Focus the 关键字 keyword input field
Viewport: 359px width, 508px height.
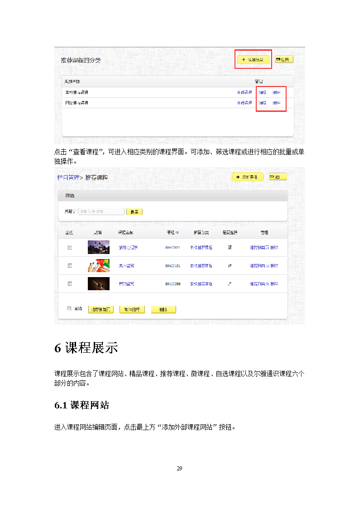[101, 211]
